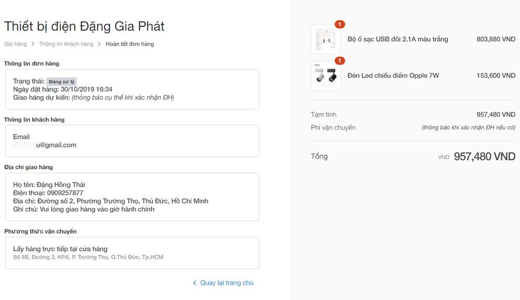Click the Đang xử lý status badge

coord(61,81)
